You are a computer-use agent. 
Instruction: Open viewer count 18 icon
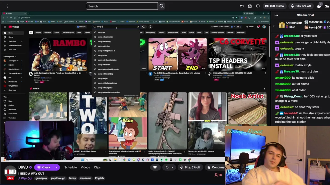[218, 175]
